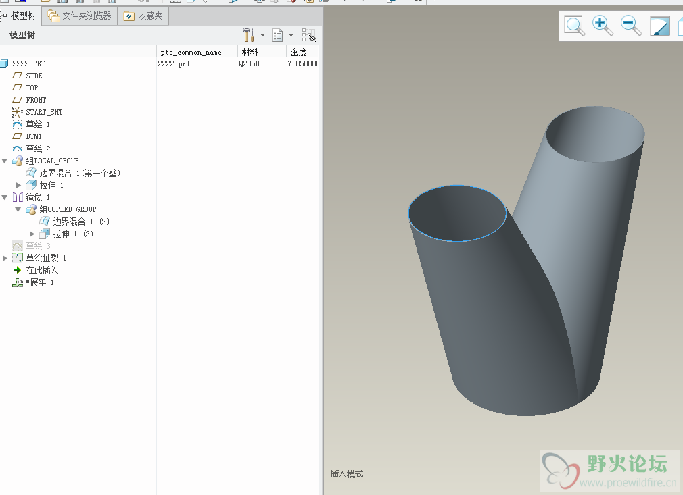Toggle the tree visibility filter eye icon
Screen dimensions: 683x495
coord(308,35)
